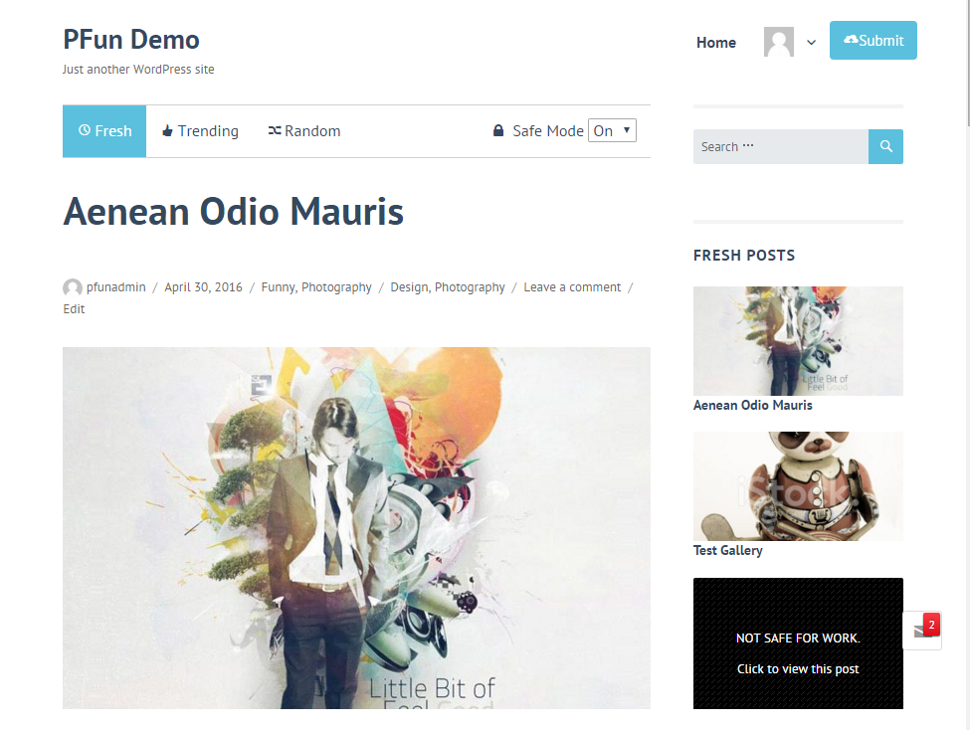This screenshot has height=730, width=970.
Task: Open pfunadmin author link
Action: point(115,287)
